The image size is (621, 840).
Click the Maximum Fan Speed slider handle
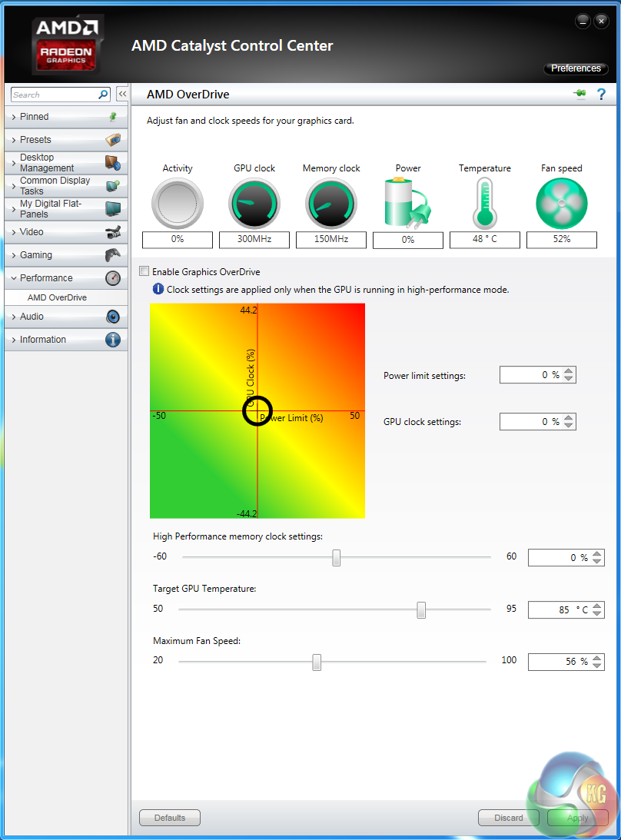point(317,662)
